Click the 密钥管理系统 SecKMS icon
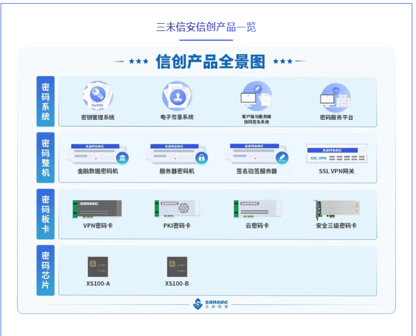416x336 pixels. [97, 96]
